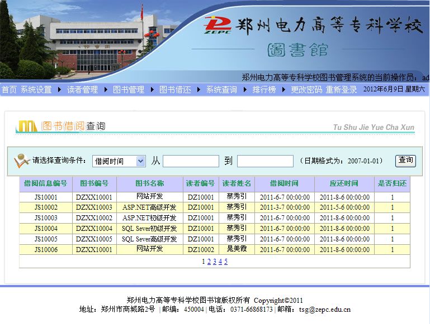Click the 圖書館 banner title
This screenshot has width=430, height=324.
coord(298,50)
